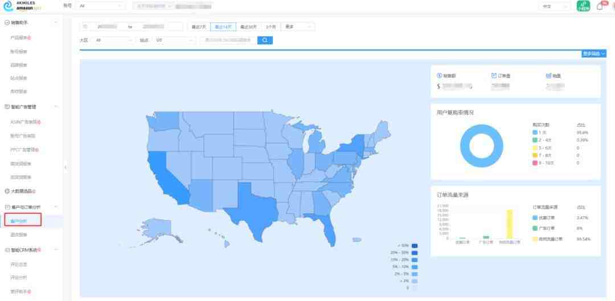Select the 最近7天 date tab
The width and height of the screenshot is (615, 301).
coord(199,27)
